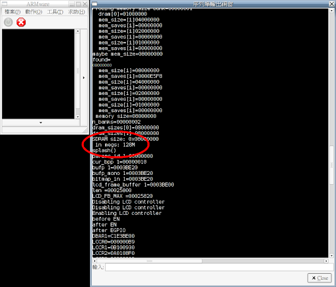Click scroll-up arrow of ARMware vertical scrollbar

tap(77, 31)
